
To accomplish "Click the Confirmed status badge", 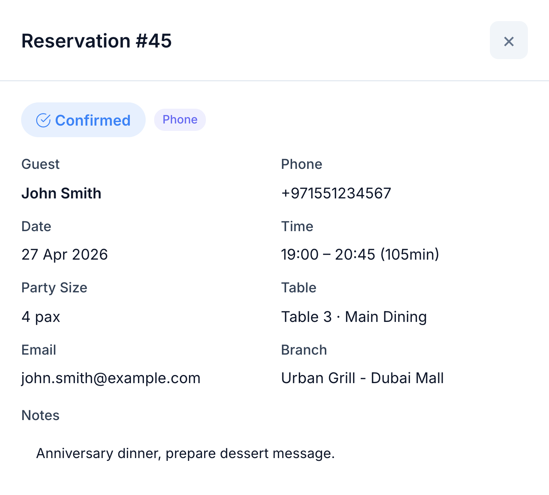I will [x=83, y=120].
